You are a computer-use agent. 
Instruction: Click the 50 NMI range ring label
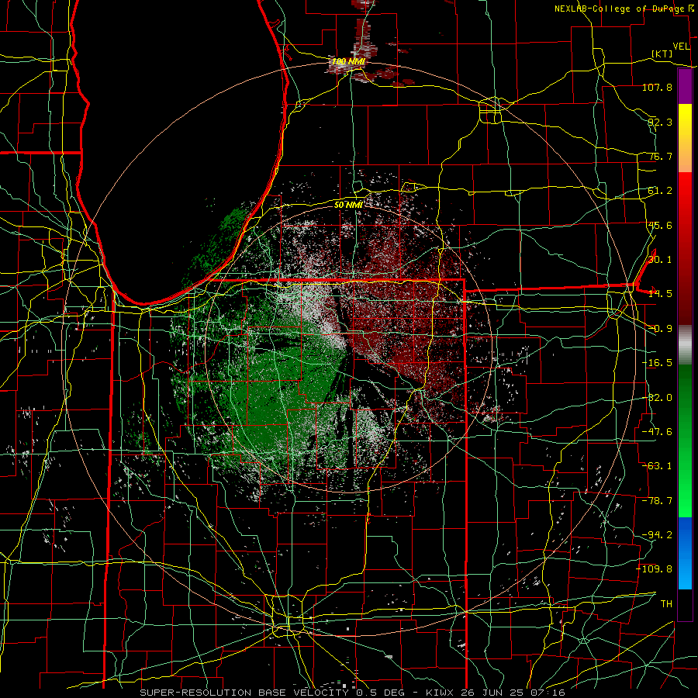point(348,205)
